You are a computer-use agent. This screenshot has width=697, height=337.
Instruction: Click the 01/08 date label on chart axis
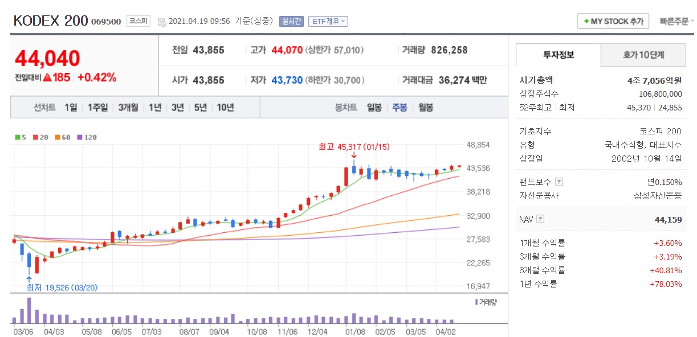(355, 331)
